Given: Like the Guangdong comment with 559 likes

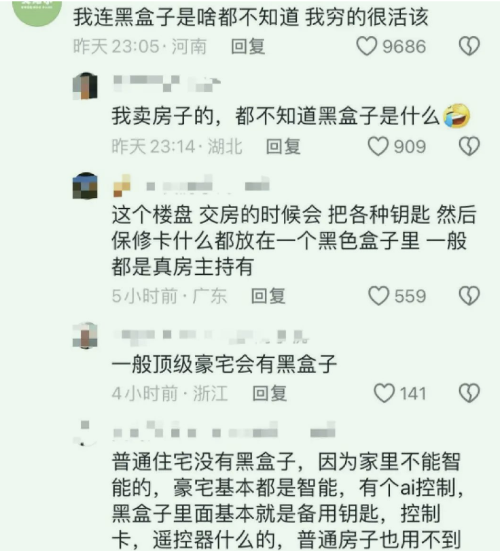Looking at the screenshot, I should pyautogui.click(x=378, y=295).
